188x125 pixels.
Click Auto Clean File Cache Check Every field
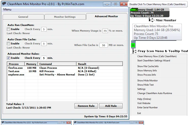(x=44, y=44)
